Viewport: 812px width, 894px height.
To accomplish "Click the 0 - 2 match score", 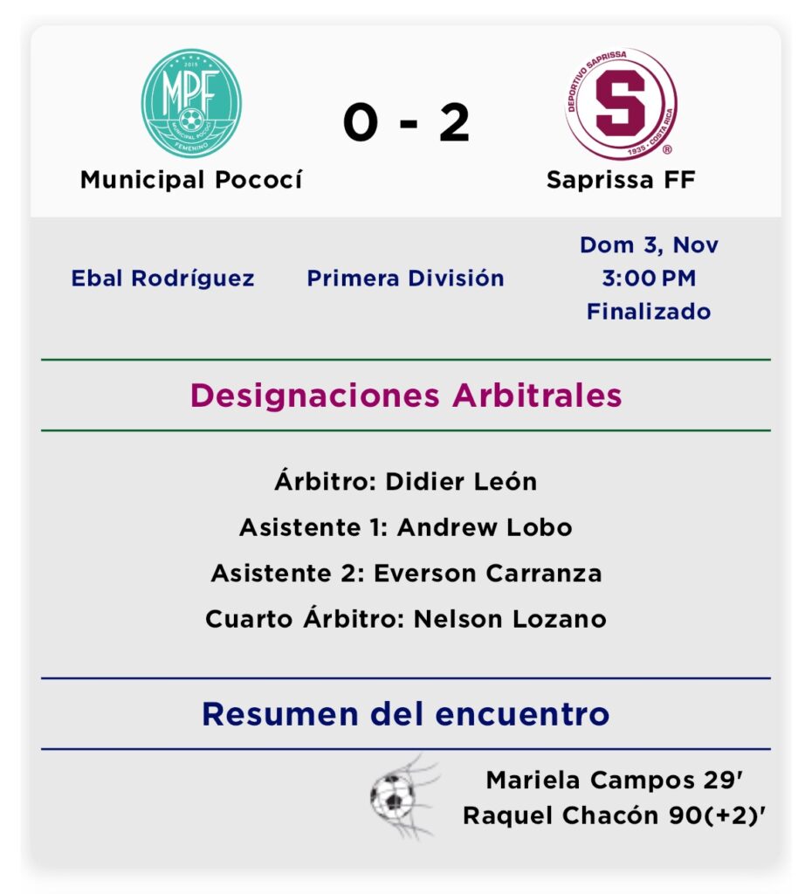I will 406,122.
